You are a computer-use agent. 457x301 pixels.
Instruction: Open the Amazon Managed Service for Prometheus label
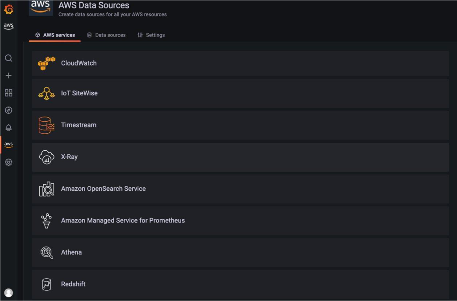[123, 220]
